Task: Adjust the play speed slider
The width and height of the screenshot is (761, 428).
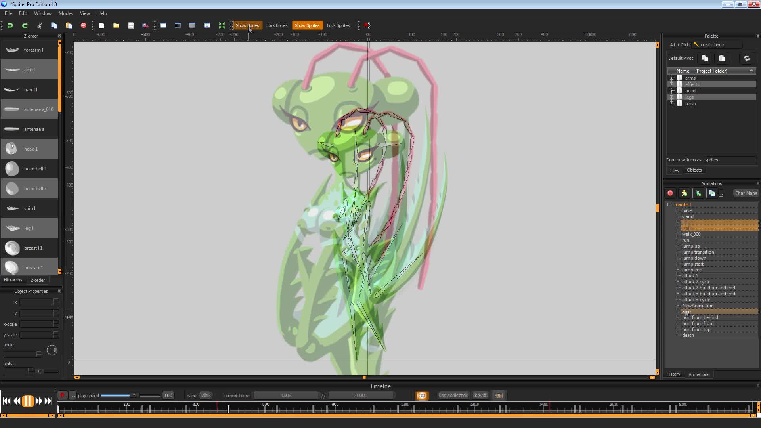Action: pyautogui.click(x=135, y=396)
